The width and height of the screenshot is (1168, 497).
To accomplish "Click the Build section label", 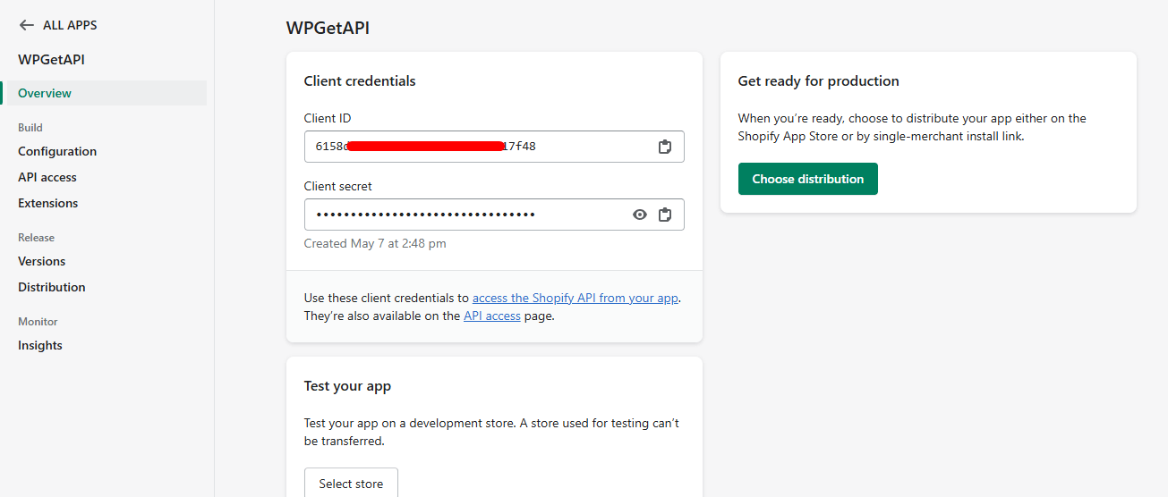I will coord(30,128).
